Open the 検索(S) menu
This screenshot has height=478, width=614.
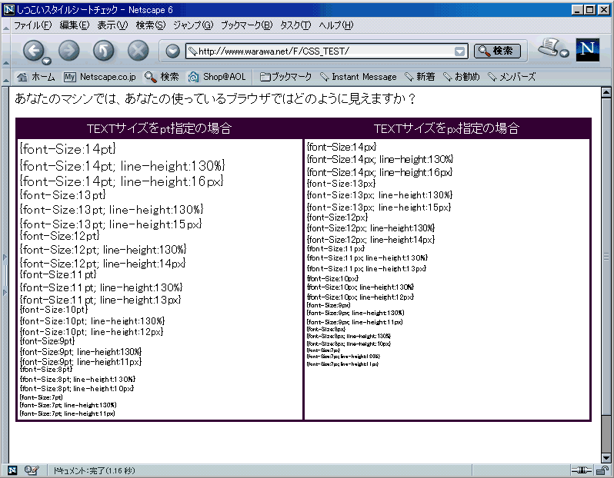[151, 25]
